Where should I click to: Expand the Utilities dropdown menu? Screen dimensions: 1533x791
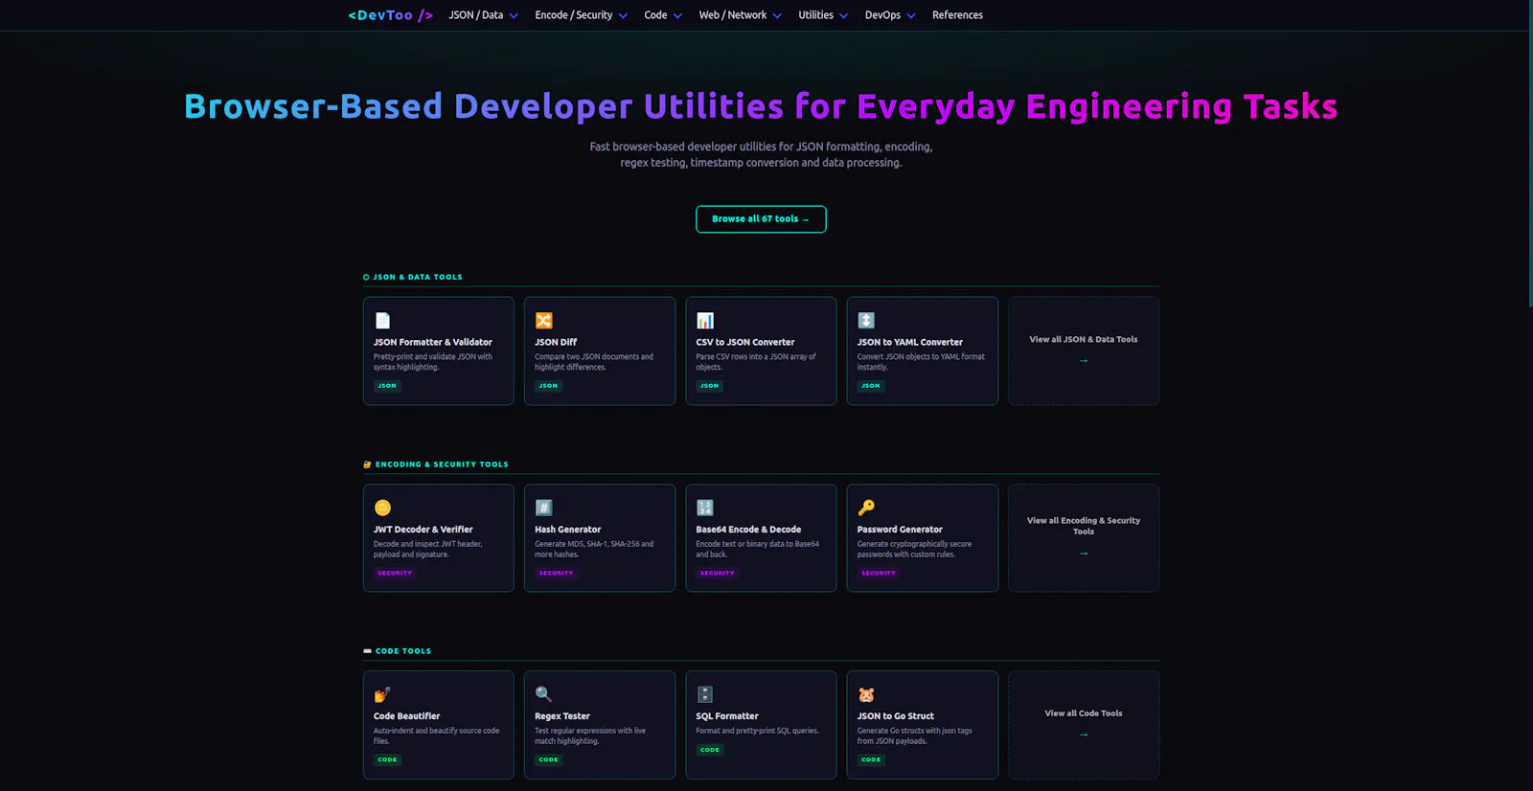point(823,15)
